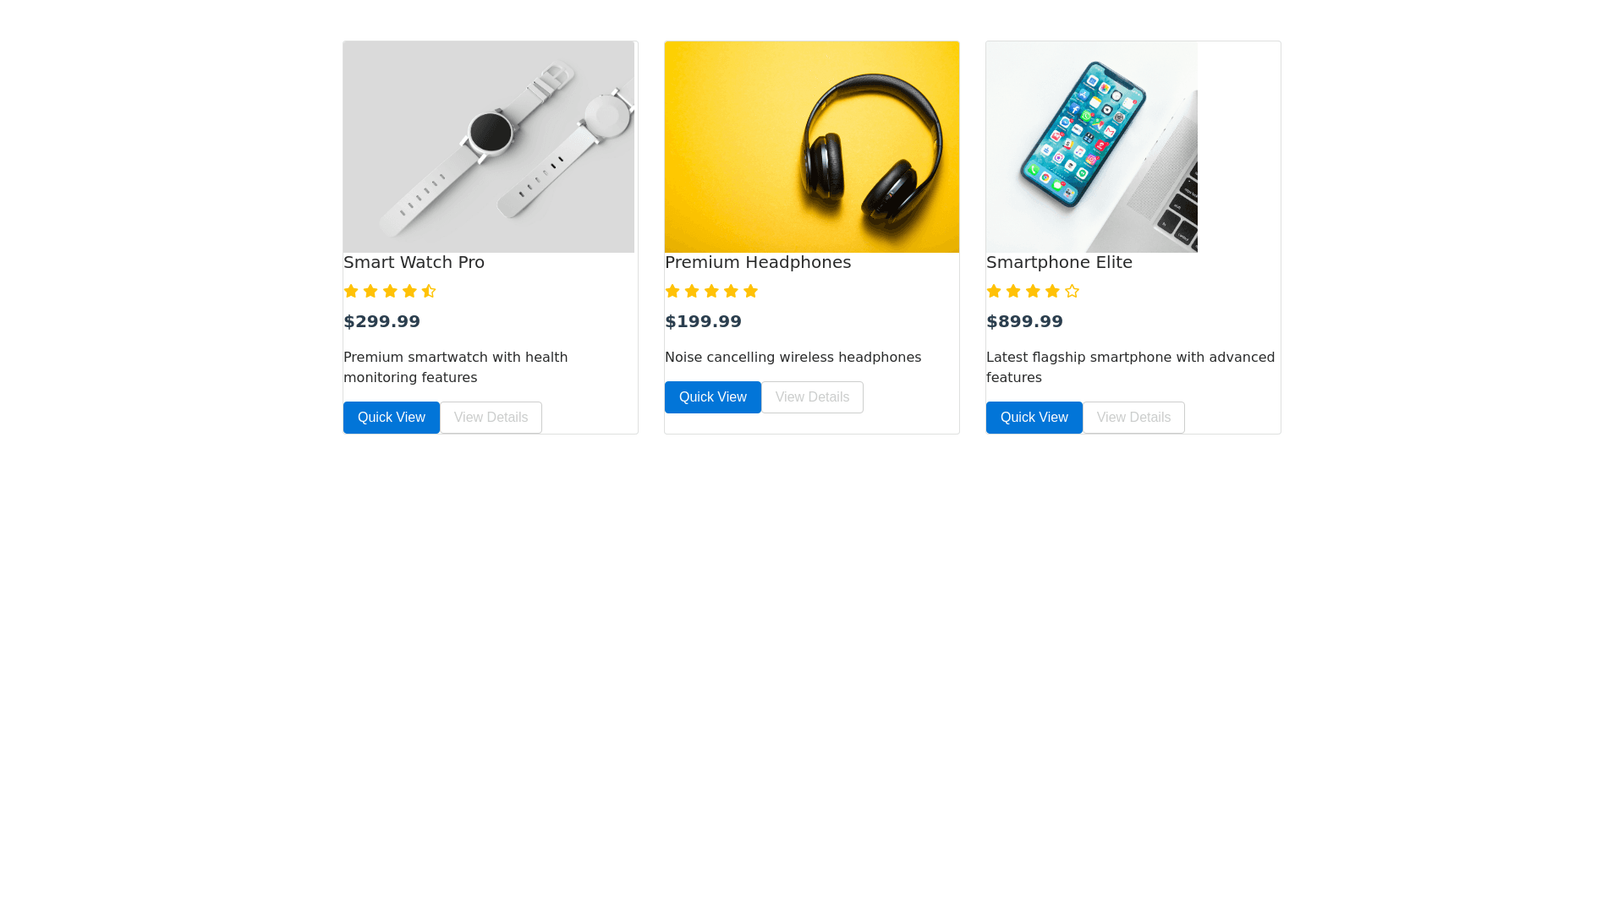Click the Smart Watch Pro title
Viewport: 1624px width, 913px height.
click(414, 263)
